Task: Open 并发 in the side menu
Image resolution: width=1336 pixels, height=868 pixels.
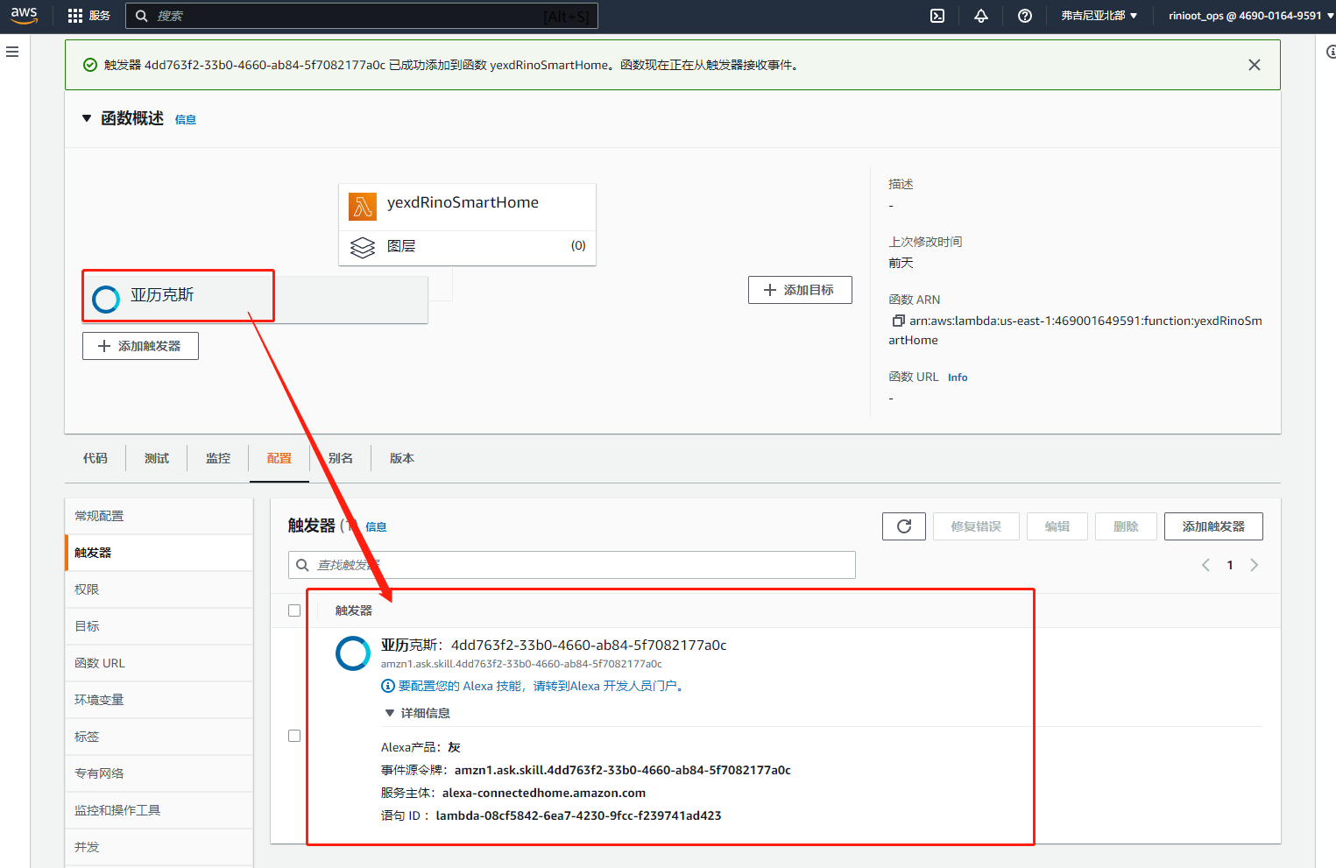Action: click(159, 847)
